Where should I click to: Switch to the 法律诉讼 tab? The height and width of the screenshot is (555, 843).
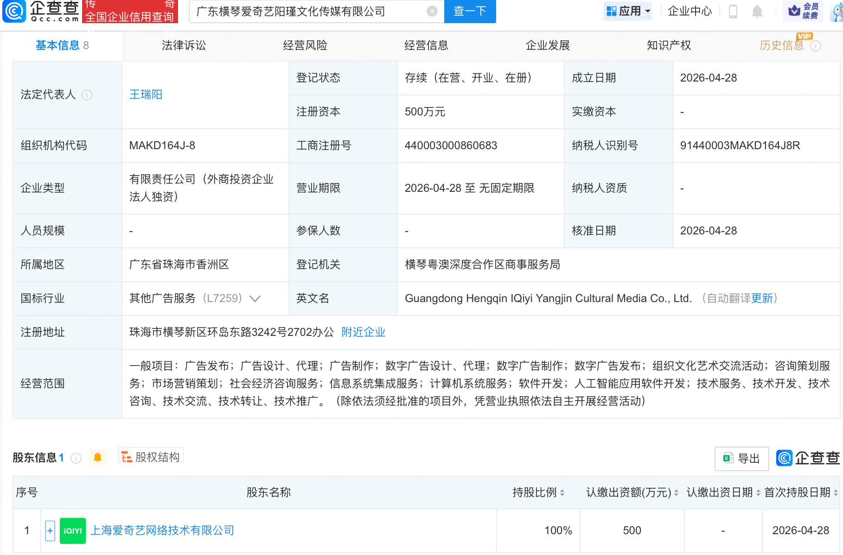184,45
